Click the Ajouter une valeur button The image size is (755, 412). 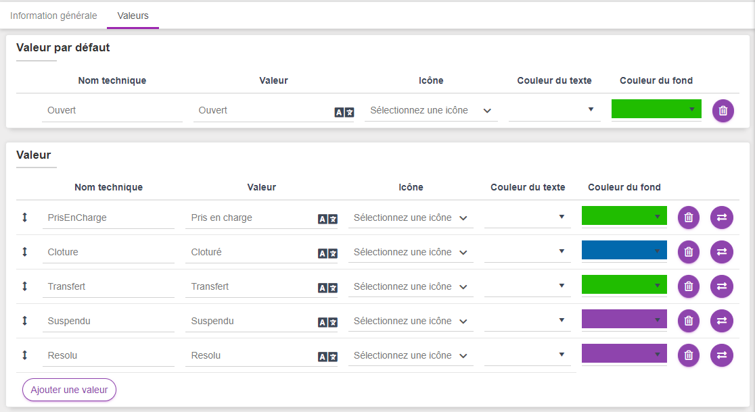69,390
